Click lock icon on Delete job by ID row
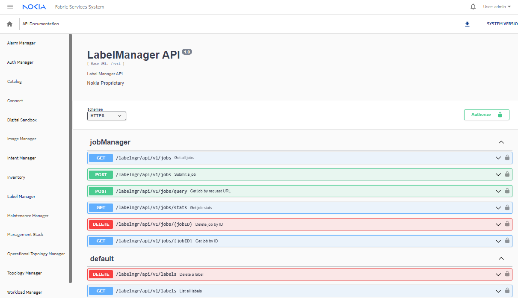This screenshot has width=518, height=298. (x=507, y=224)
